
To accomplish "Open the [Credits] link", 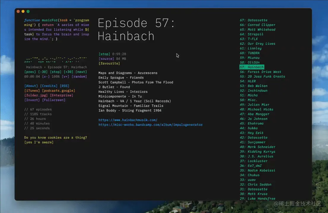I will click(49, 86).
